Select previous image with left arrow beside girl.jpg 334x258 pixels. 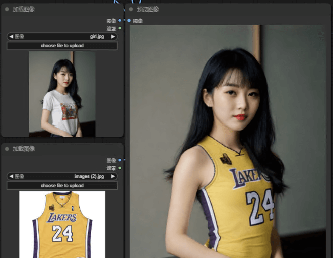[x=11, y=37]
